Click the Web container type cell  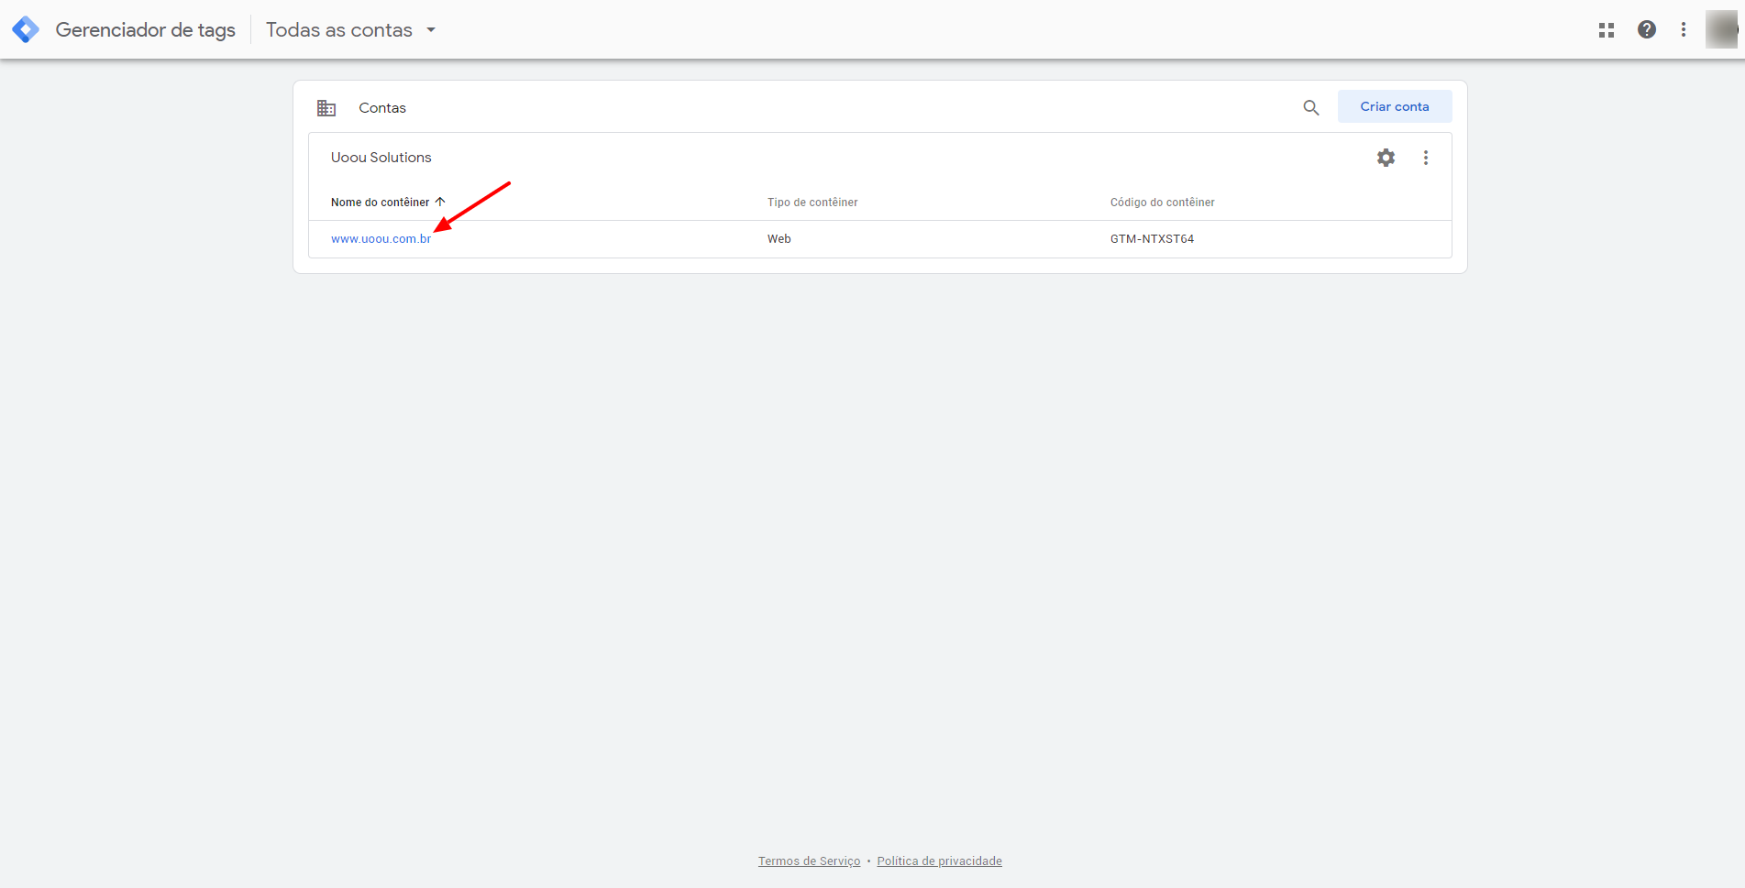point(779,239)
